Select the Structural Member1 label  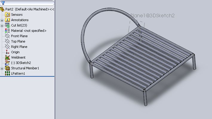25,68
